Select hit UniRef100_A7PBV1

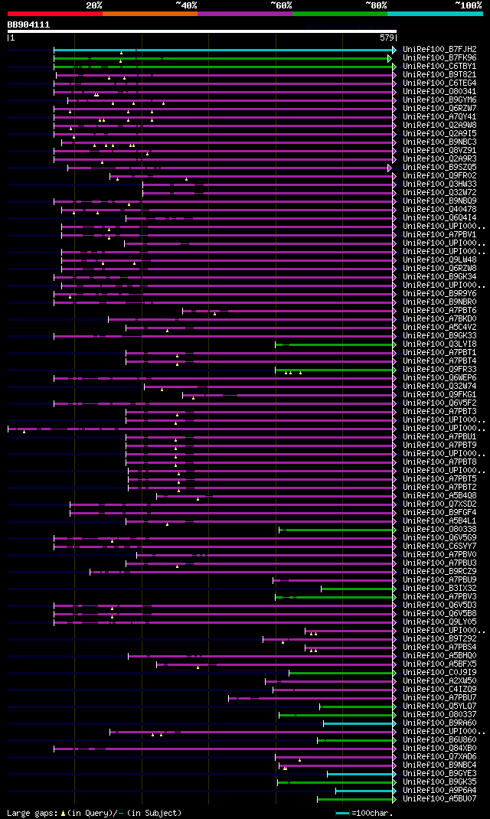[439, 234]
